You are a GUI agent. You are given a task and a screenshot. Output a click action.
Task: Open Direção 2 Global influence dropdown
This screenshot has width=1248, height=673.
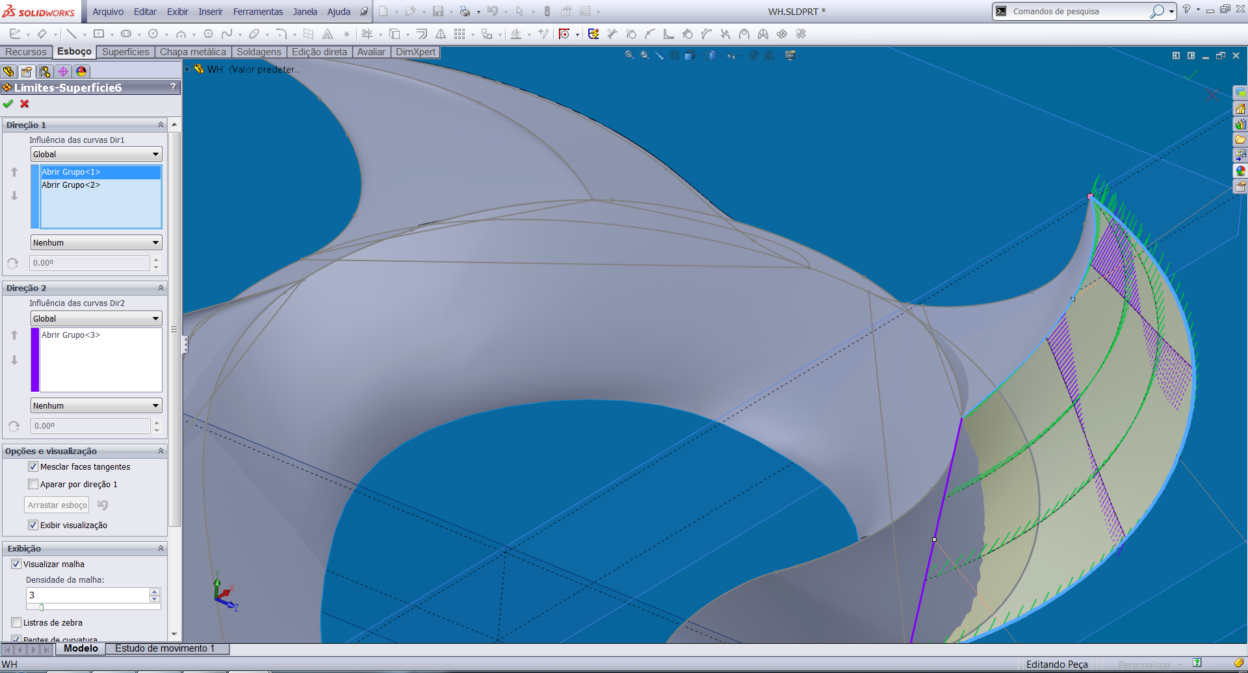click(x=96, y=318)
